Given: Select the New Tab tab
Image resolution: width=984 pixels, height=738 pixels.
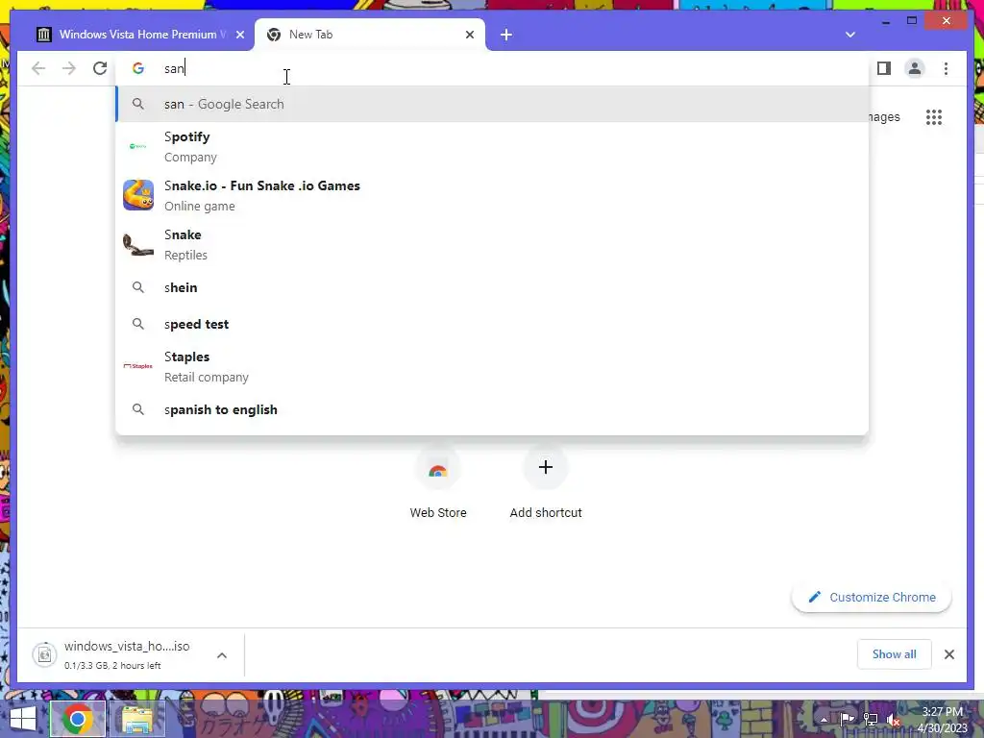Looking at the screenshot, I should [x=370, y=35].
